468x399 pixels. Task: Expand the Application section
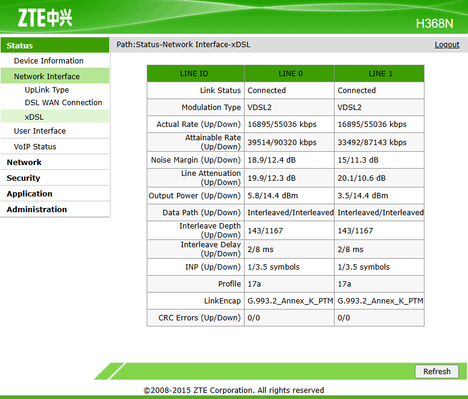click(30, 193)
